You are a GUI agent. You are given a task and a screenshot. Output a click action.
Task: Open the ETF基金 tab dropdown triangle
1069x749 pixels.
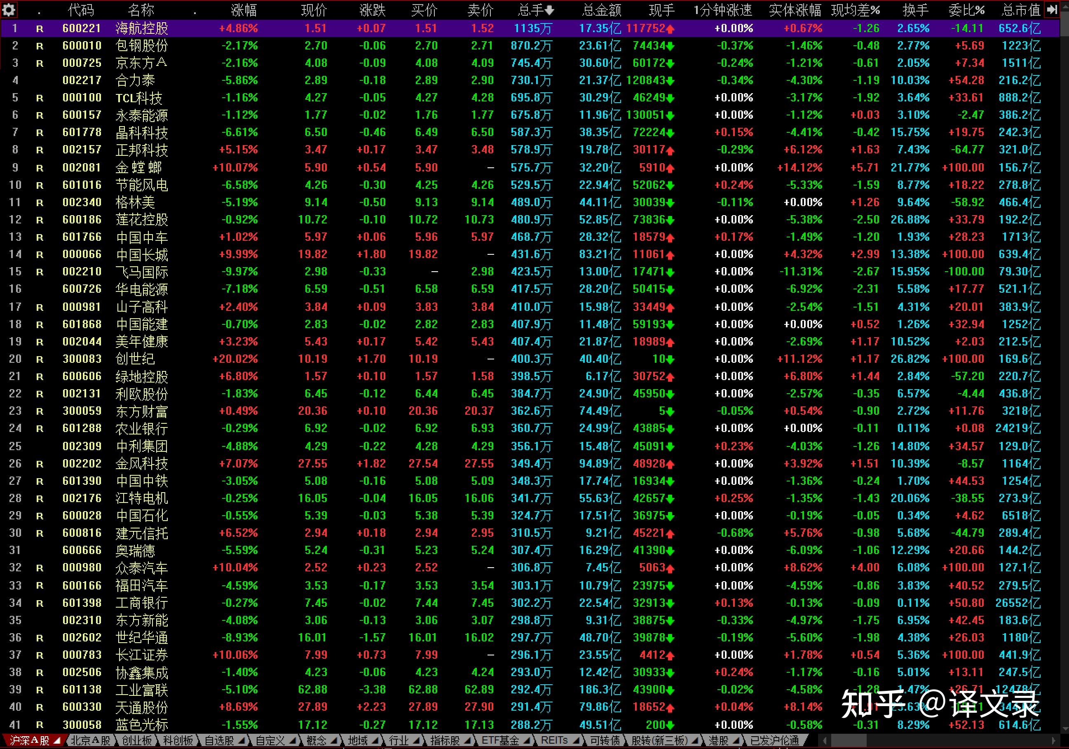click(526, 740)
